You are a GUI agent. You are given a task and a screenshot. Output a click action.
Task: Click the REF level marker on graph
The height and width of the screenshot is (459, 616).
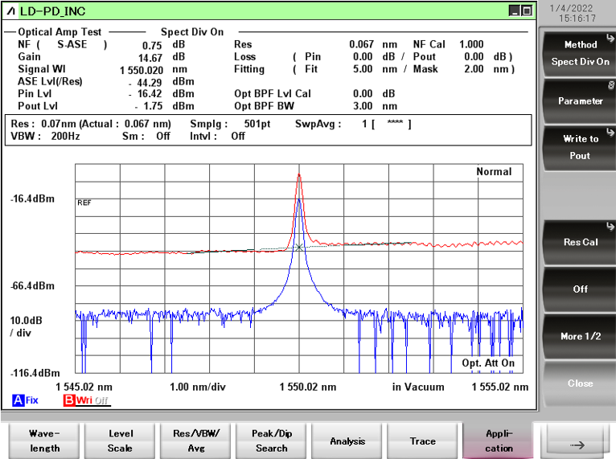click(84, 203)
